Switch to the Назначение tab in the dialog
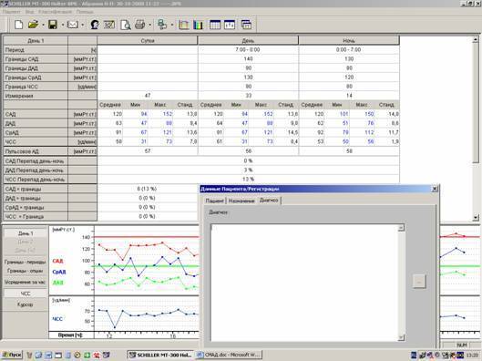Viewport: 482px width, 361px height. (x=241, y=201)
